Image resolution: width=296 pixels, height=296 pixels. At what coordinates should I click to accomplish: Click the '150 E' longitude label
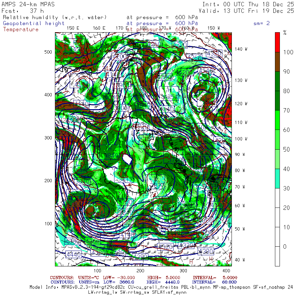click(73, 28)
